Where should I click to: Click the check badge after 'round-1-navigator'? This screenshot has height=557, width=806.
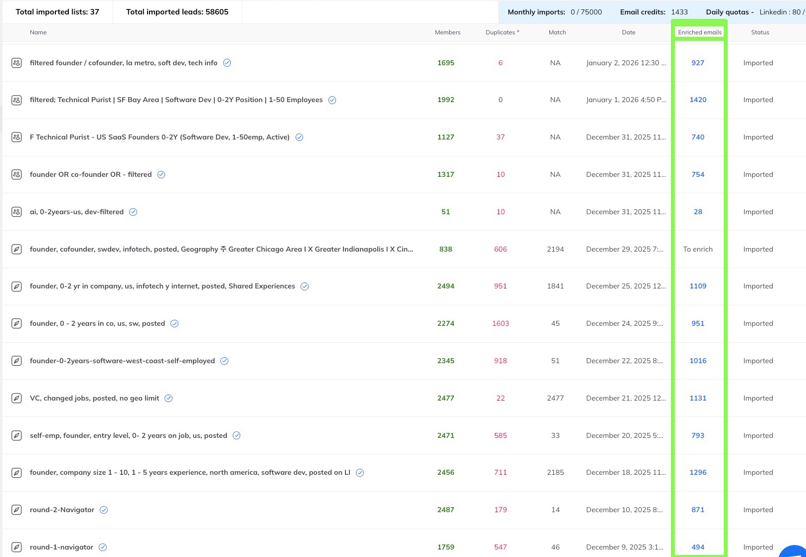tap(103, 547)
